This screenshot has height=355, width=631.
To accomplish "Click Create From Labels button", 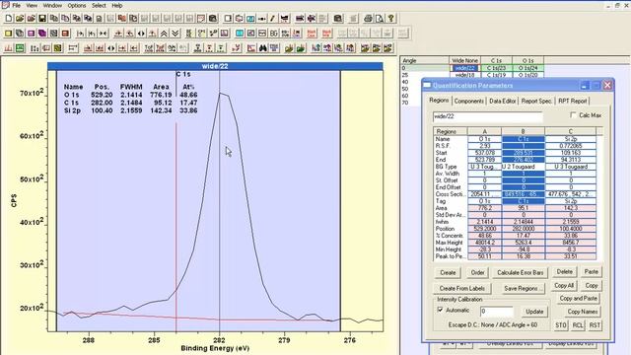I will 462,288.
